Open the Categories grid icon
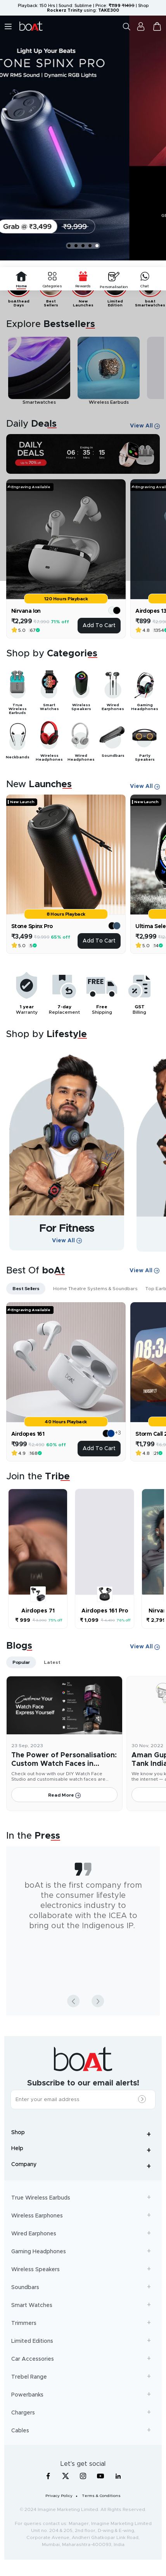 [52, 276]
